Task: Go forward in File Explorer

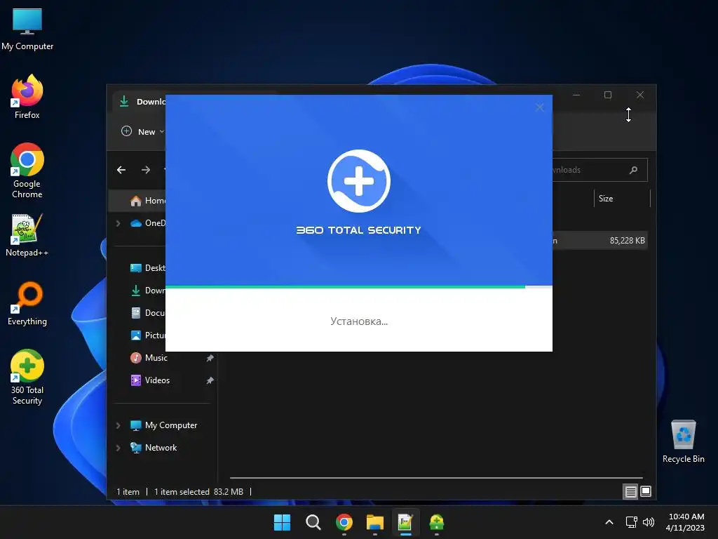Action: coord(146,170)
